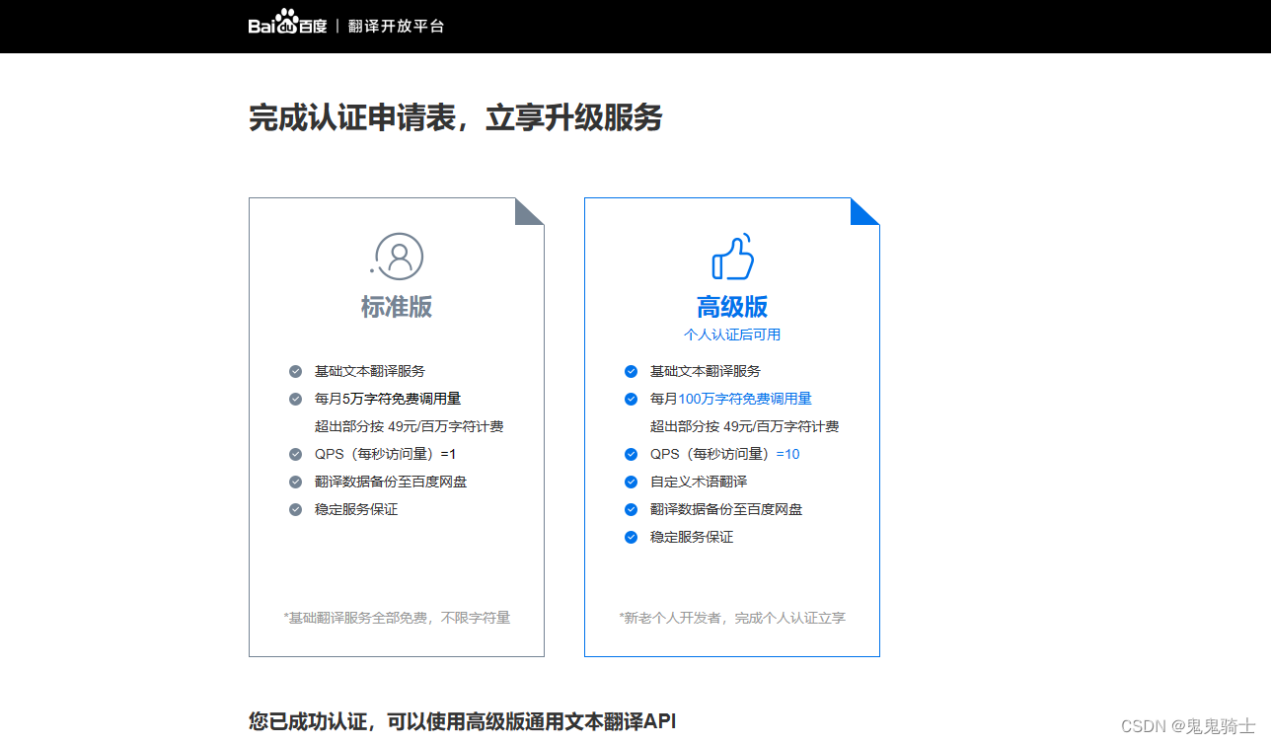
Task: Click blue check beside QPS =10
Action: [x=631, y=454]
